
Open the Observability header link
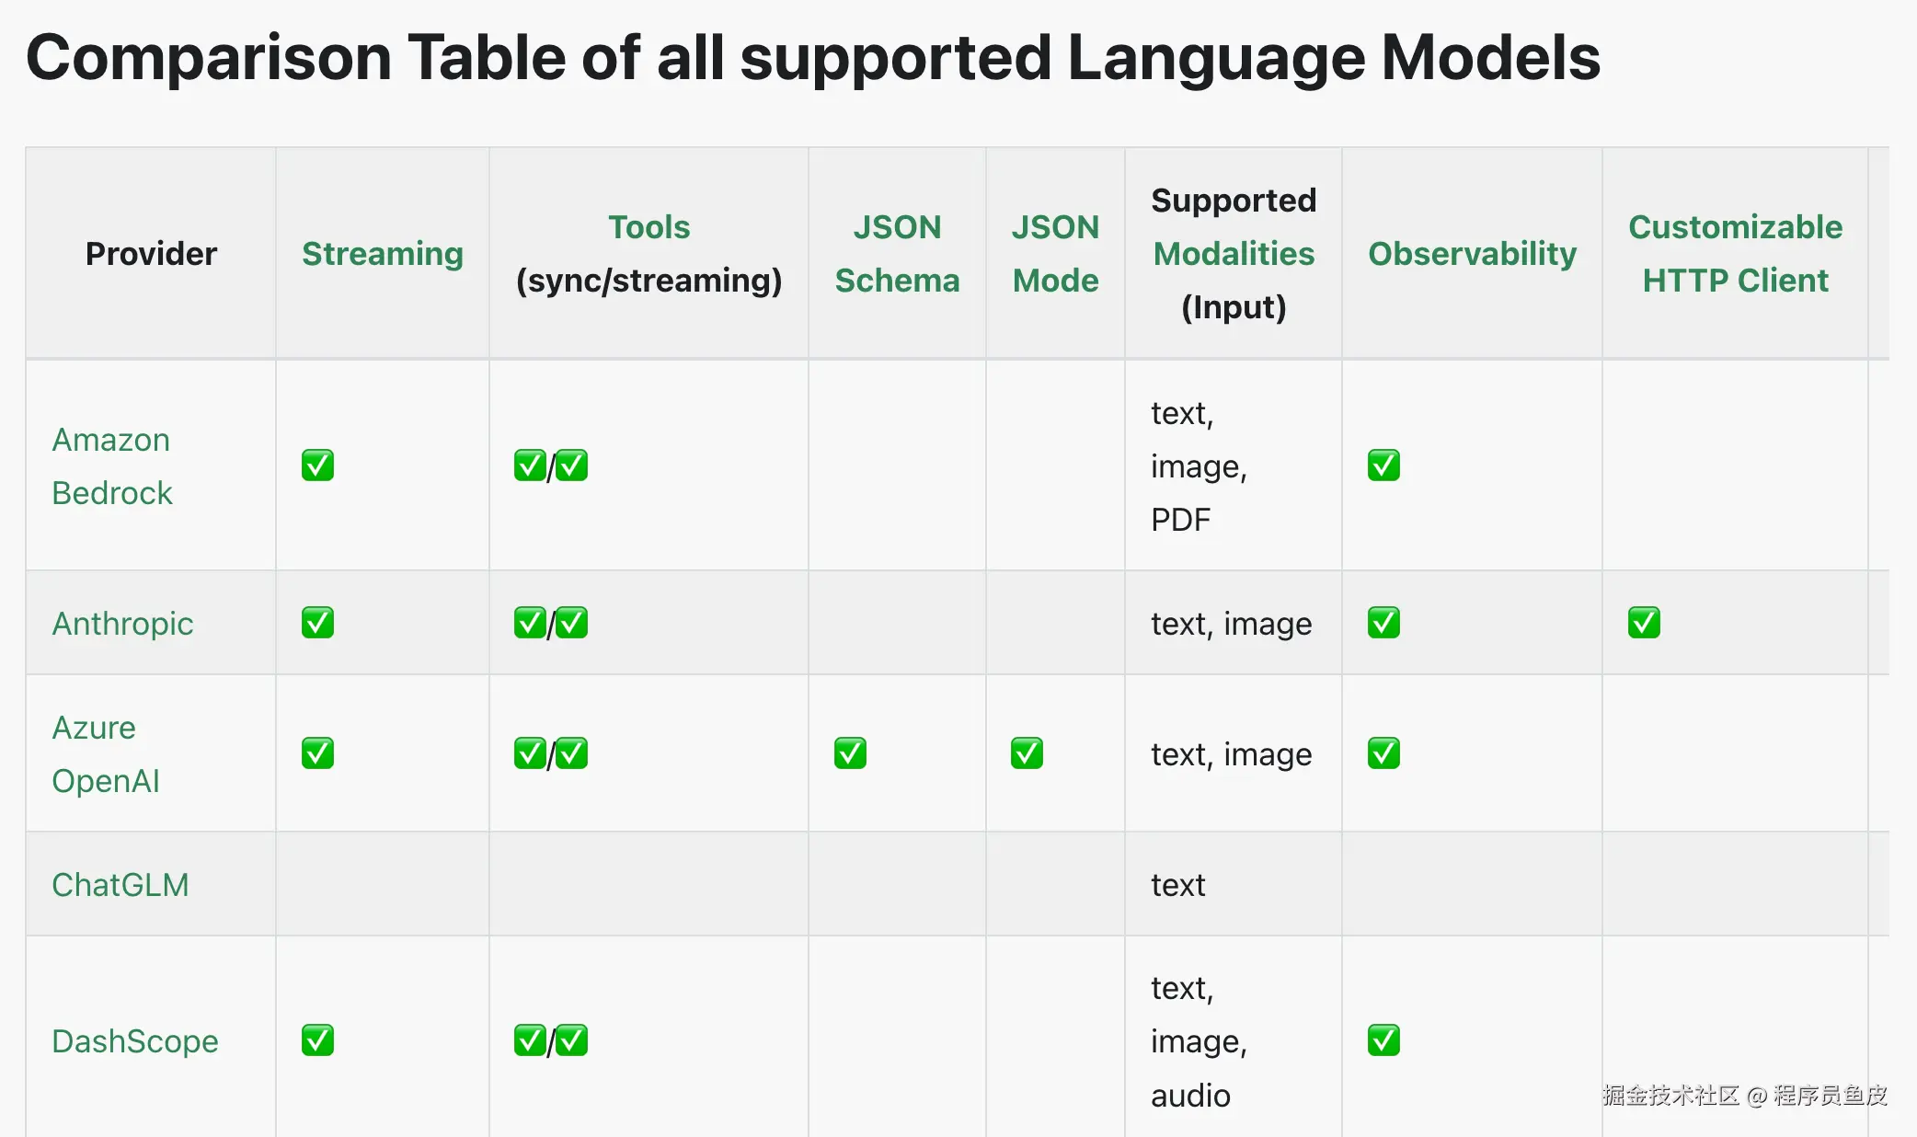point(1472,254)
